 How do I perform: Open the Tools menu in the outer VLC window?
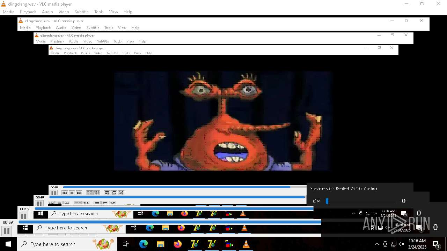pos(99,12)
